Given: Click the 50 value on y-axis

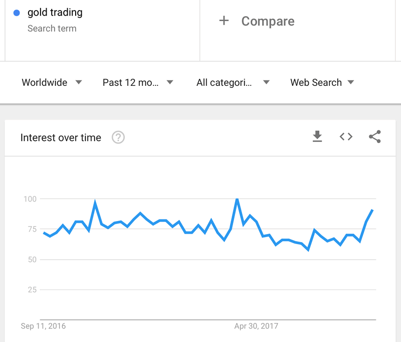Looking at the screenshot, I should click(x=32, y=259).
